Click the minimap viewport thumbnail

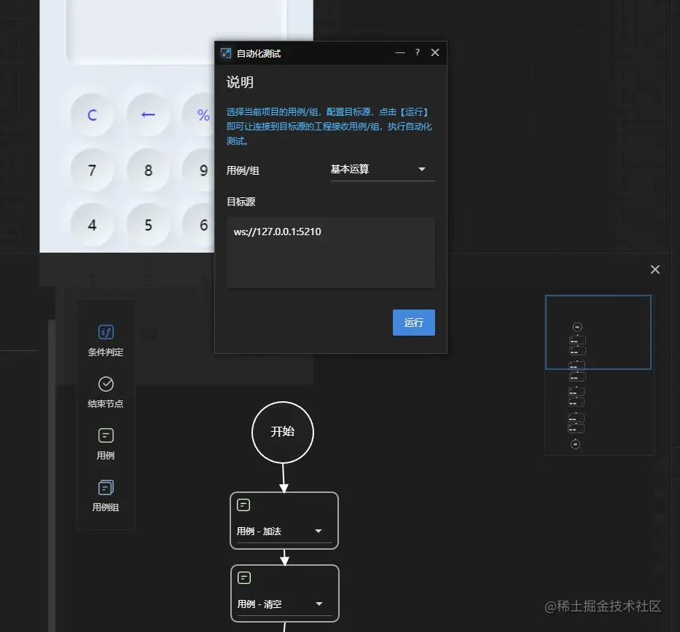tap(598, 332)
